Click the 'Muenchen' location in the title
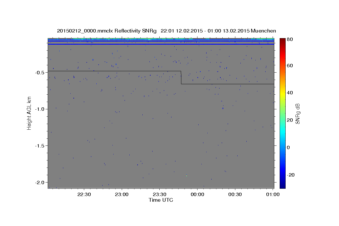 pyautogui.click(x=263, y=31)
